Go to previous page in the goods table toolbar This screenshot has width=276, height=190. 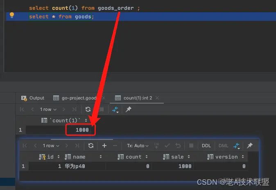[x=35, y=146]
